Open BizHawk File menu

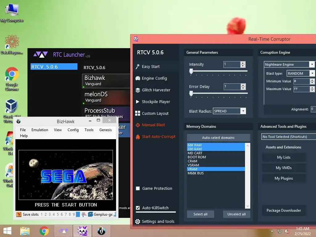click(23, 130)
